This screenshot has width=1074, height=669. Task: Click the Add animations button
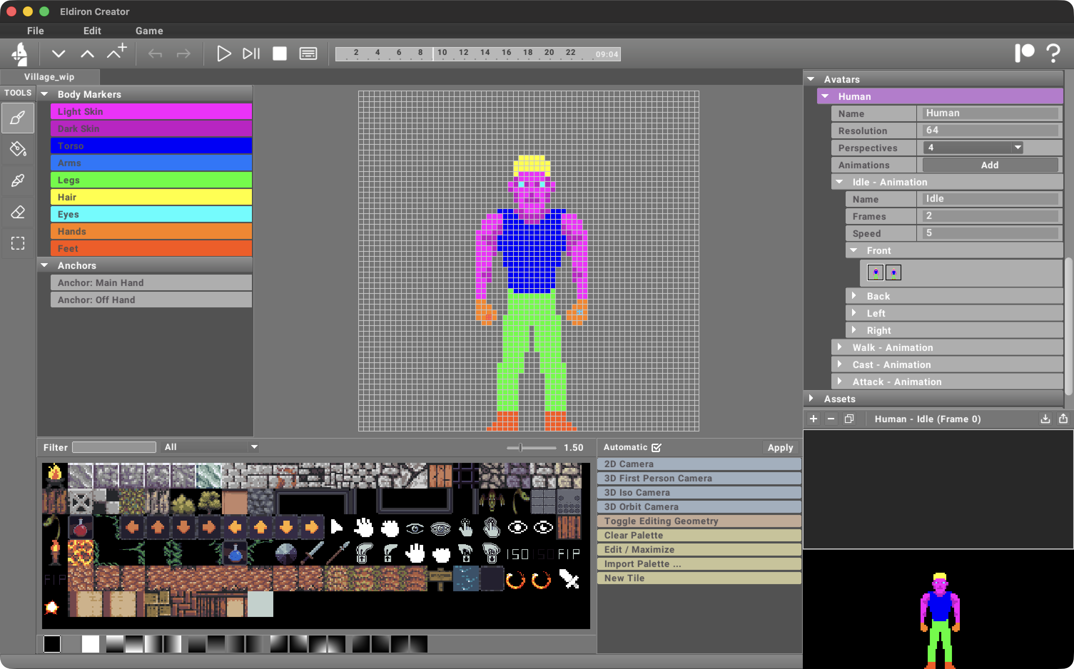[989, 165]
